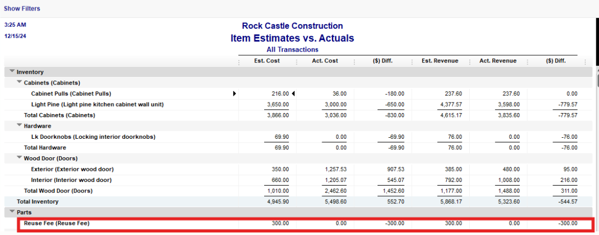
Task: Click the Act. Cost column header
Action: (x=324, y=61)
